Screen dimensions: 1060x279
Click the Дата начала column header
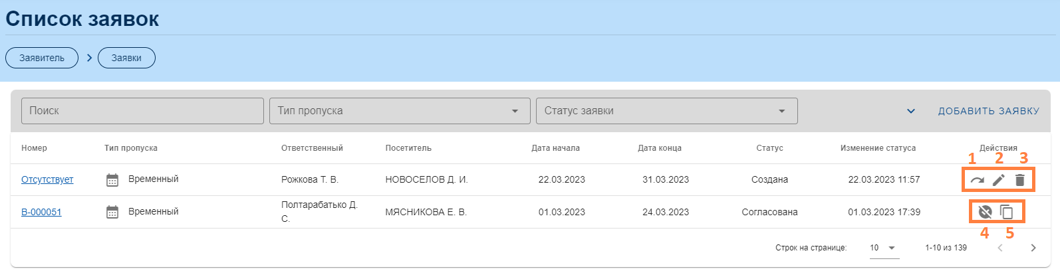click(555, 148)
